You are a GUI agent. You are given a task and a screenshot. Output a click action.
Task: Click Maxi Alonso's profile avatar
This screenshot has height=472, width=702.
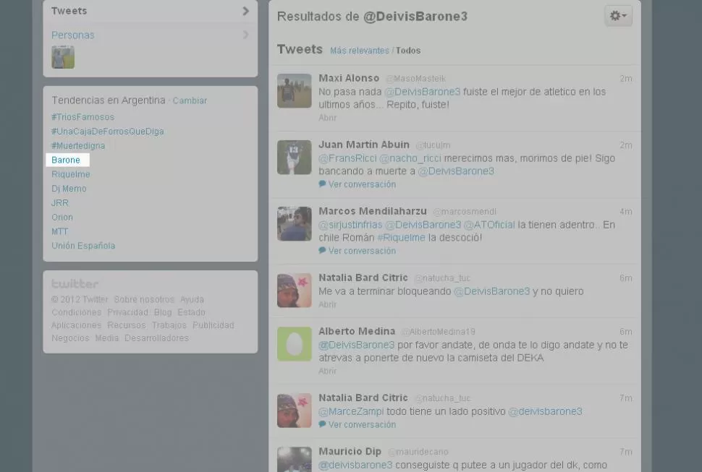click(x=294, y=91)
